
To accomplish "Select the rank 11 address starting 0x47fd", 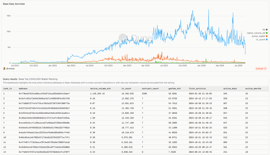I will point(44,142).
